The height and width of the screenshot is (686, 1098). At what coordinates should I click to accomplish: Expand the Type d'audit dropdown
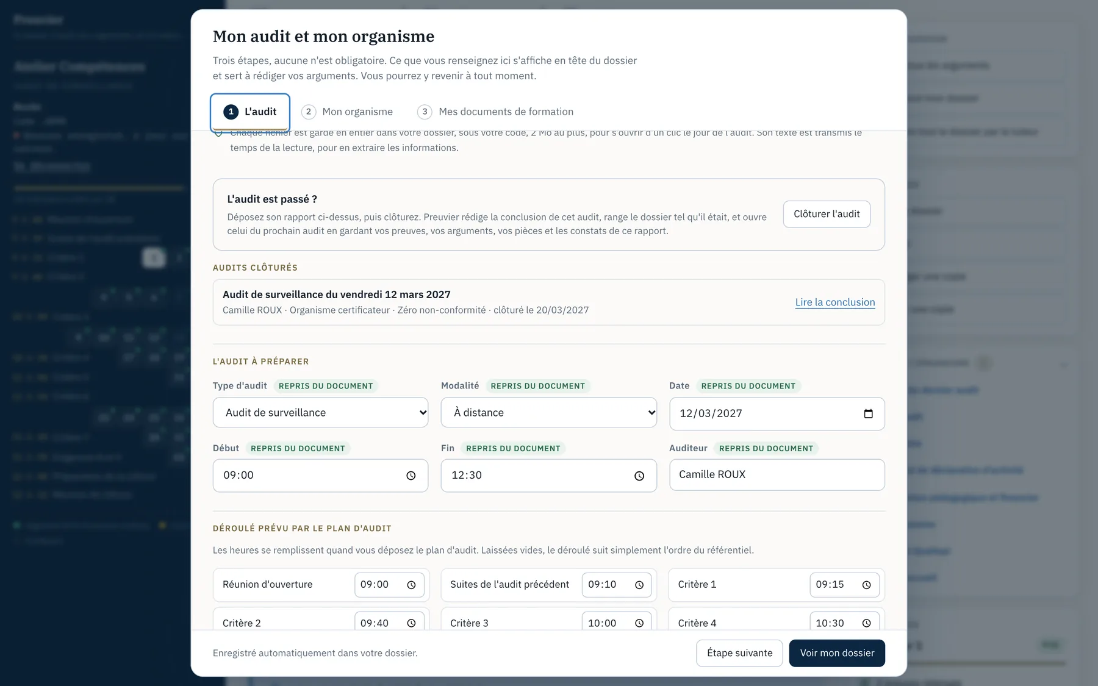pos(320,413)
